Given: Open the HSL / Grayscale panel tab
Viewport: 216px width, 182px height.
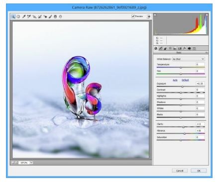Looking at the screenshot, I should [170, 48].
